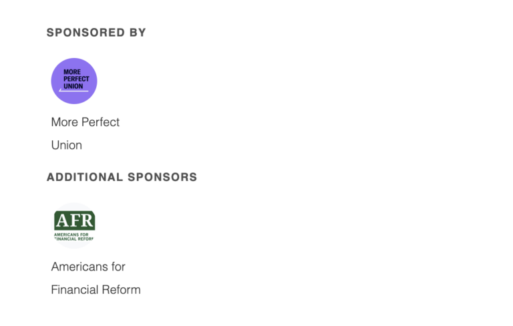Click small AMERICANS FOR FINANCIAL REFORM logo caption

pyautogui.click(x=74, y=236)
